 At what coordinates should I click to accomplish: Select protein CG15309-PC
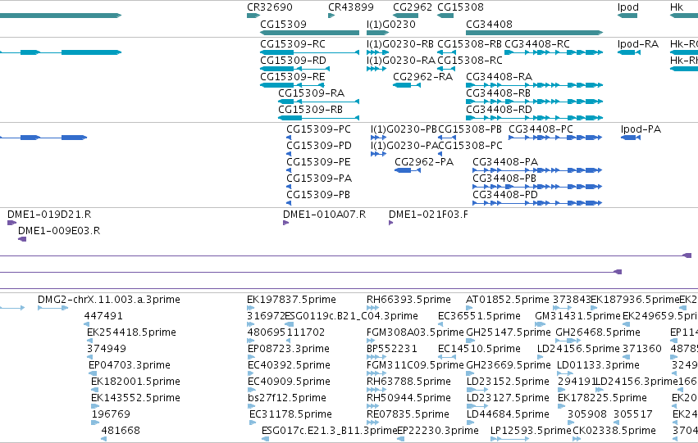[318, 129]
